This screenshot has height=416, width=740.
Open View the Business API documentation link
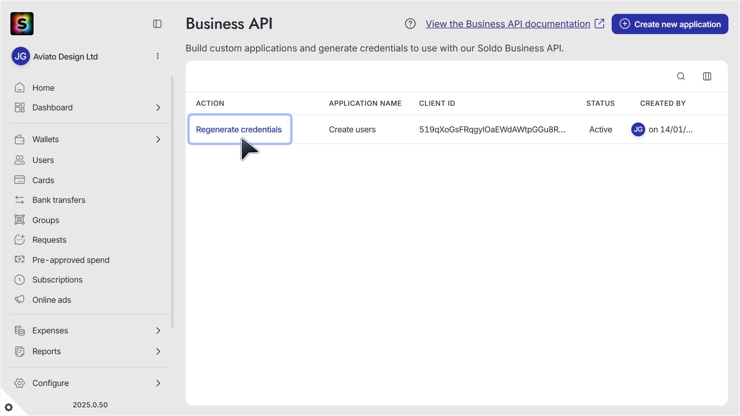[x=508, y=24]
